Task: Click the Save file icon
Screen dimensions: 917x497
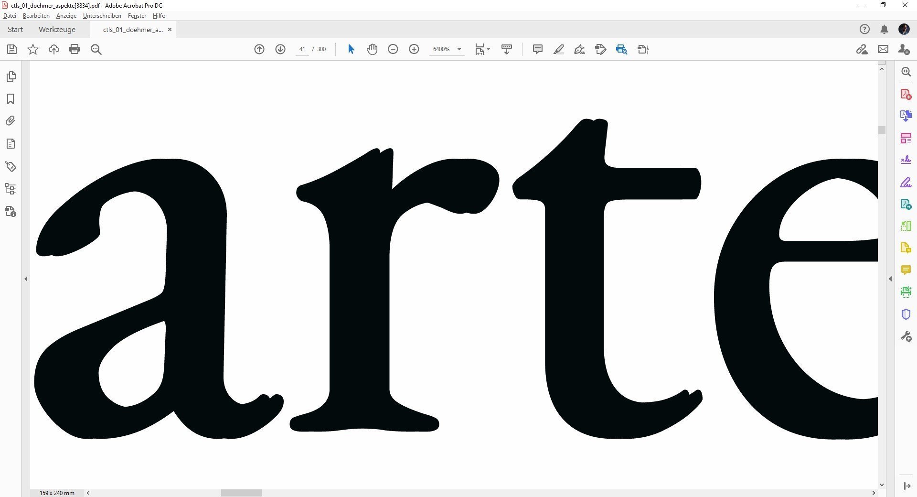Action: [12, 49]
